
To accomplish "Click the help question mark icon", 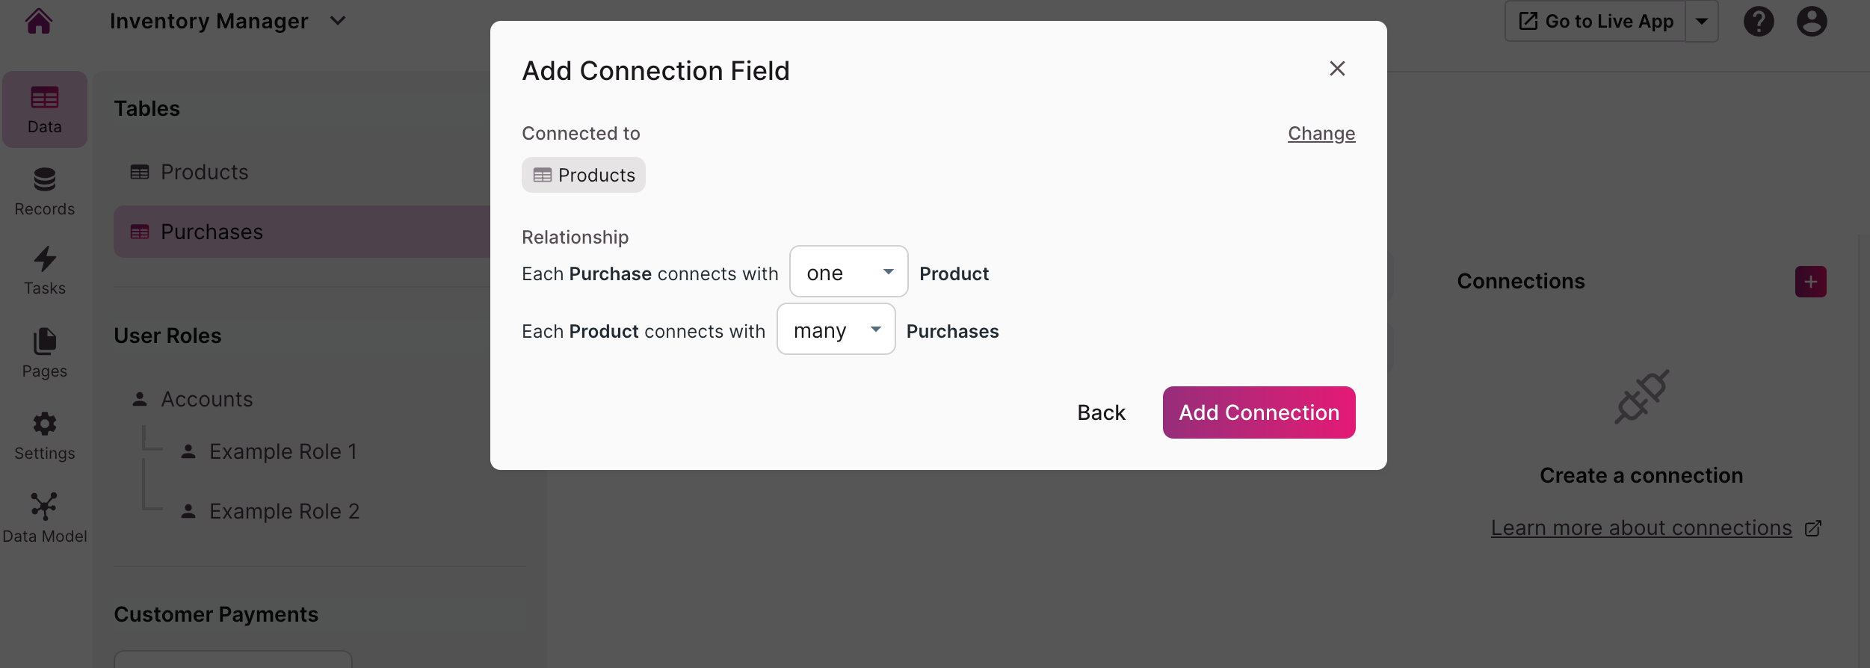I will 1759,21.
